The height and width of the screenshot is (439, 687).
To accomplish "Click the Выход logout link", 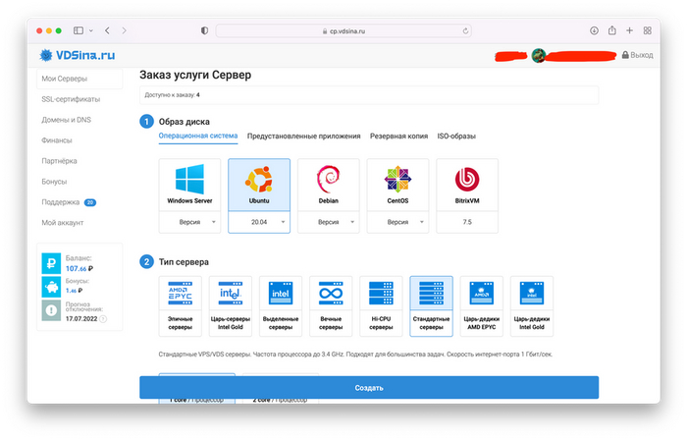I will point(638,55).
